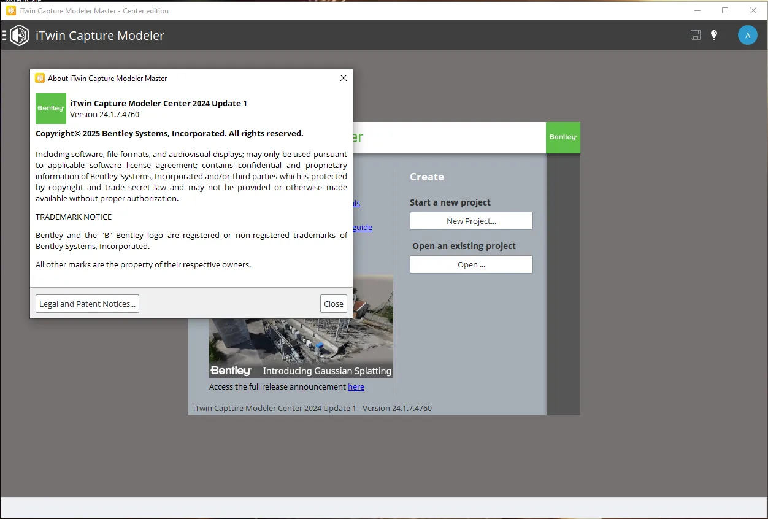Click 'Introducing Gaussian Splatting' caption
This screenshot has height=519, width=768.
327,371
